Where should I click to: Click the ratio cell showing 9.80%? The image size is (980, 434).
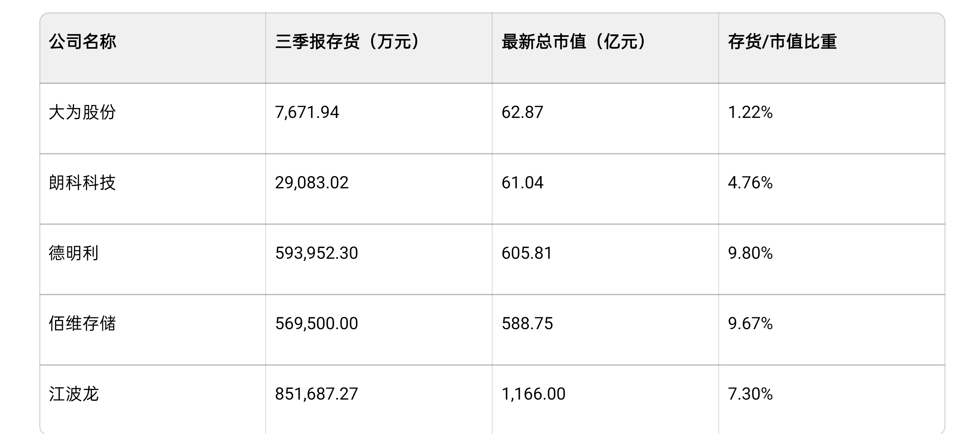832,259
